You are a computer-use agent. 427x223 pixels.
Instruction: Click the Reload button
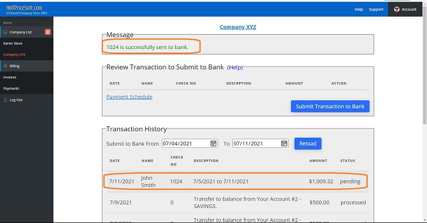coord(307,144)
